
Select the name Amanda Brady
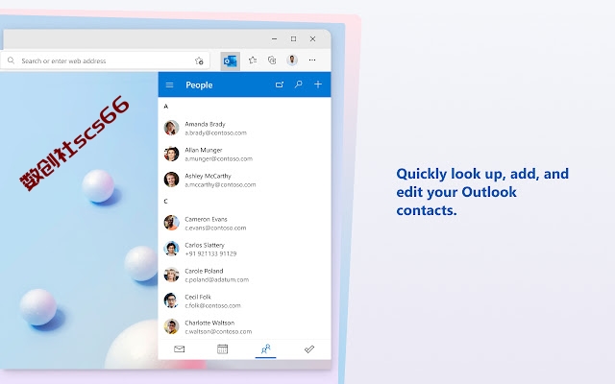(205, 124)
